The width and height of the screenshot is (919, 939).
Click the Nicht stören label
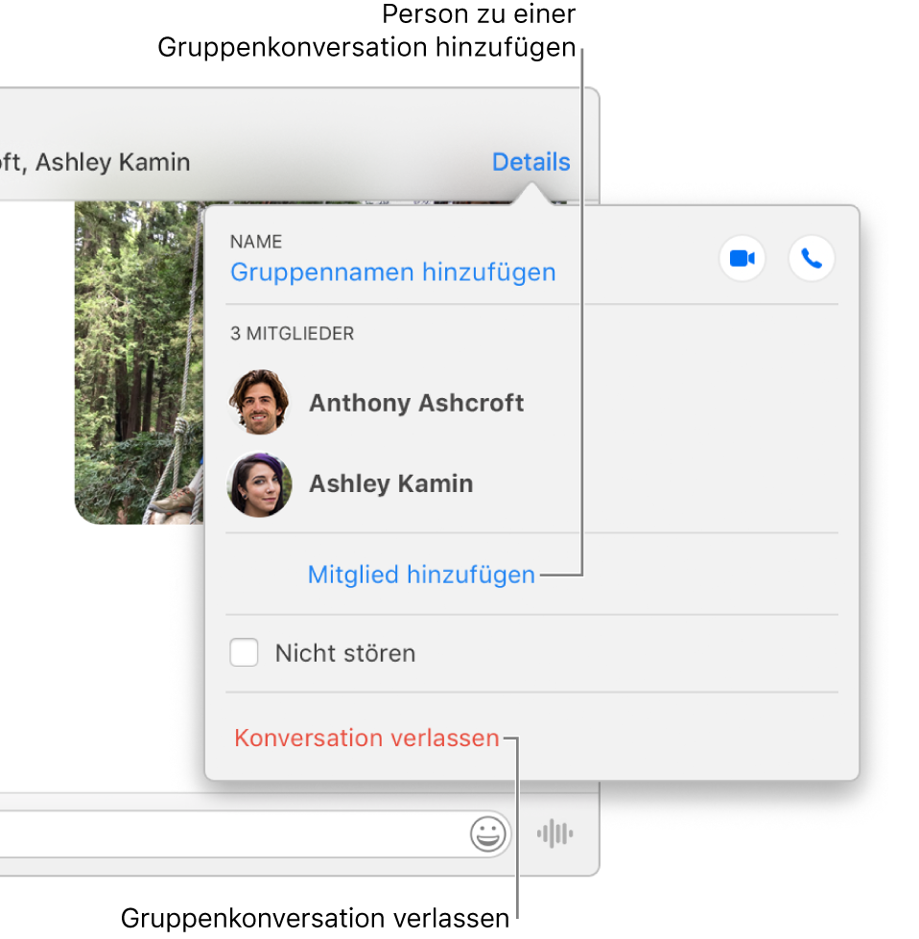(345, 653)
